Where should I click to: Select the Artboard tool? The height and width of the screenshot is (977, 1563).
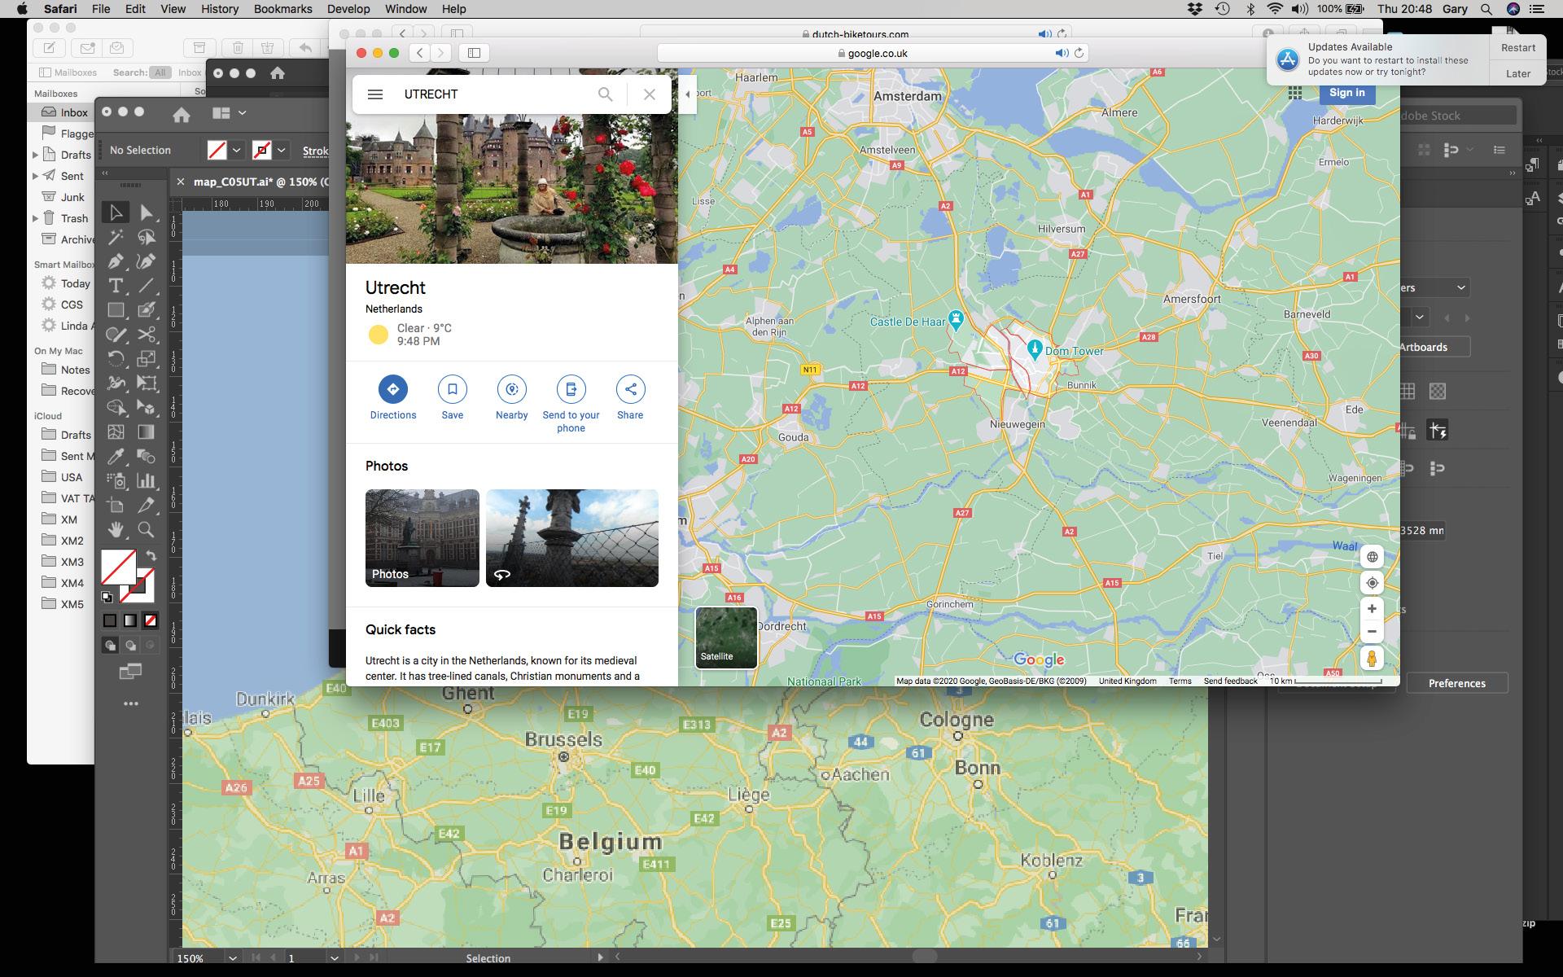pyautogui.click(x=116, y=505)
